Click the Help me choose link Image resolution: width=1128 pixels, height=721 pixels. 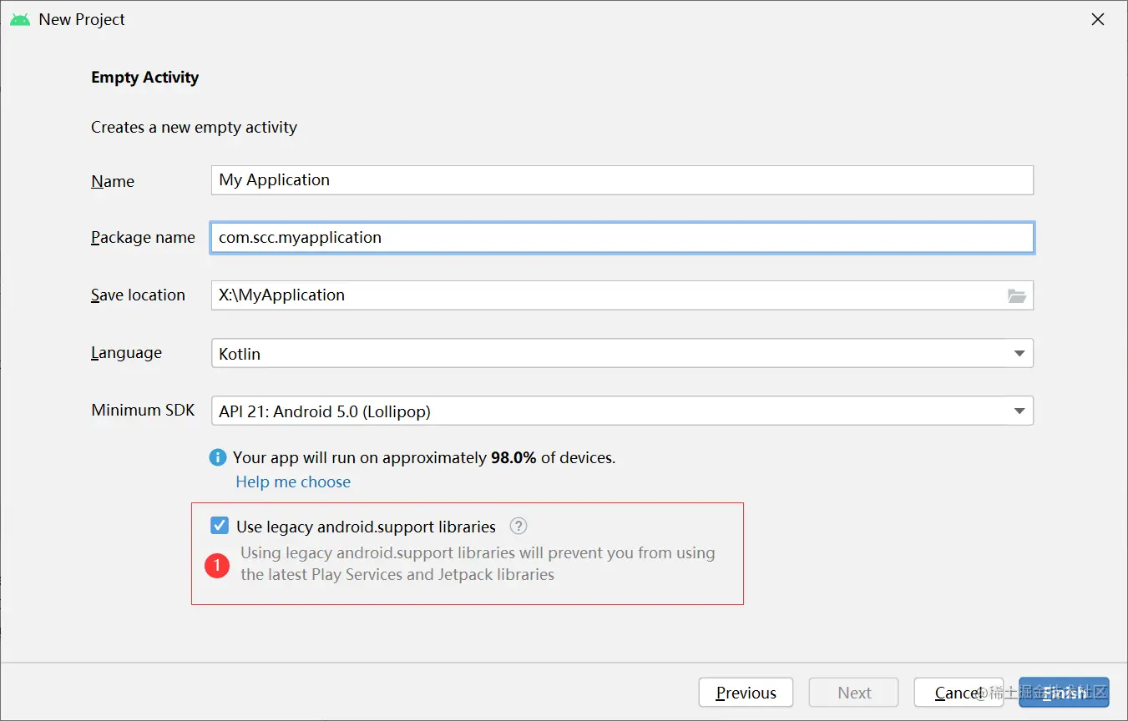[293, 482]
